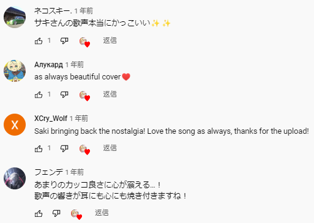Reply (返信) to XCry_Wolf's comment

click(110, 148)
